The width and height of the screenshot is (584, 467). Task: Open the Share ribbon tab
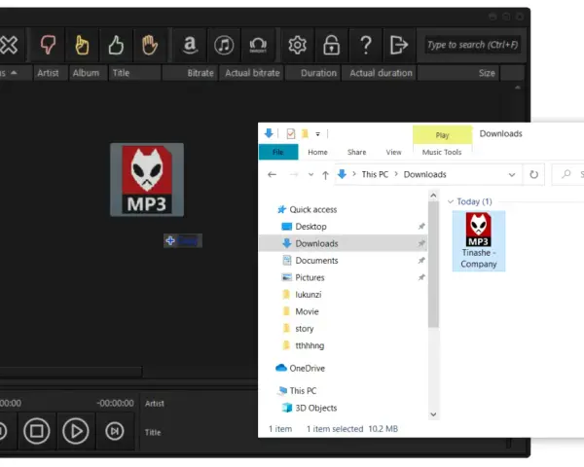click(x=356, y=152)
